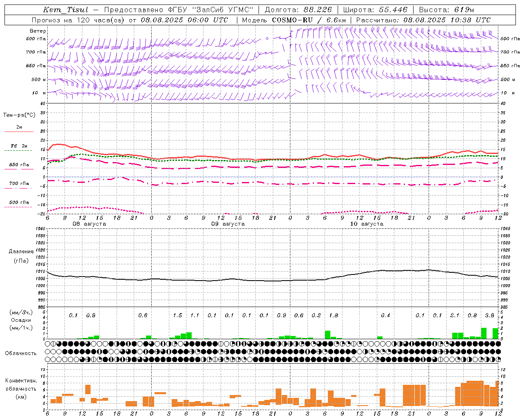522x417 pixels.
Task: Select the 0.4 precipitation value
Action: (385, 316)
